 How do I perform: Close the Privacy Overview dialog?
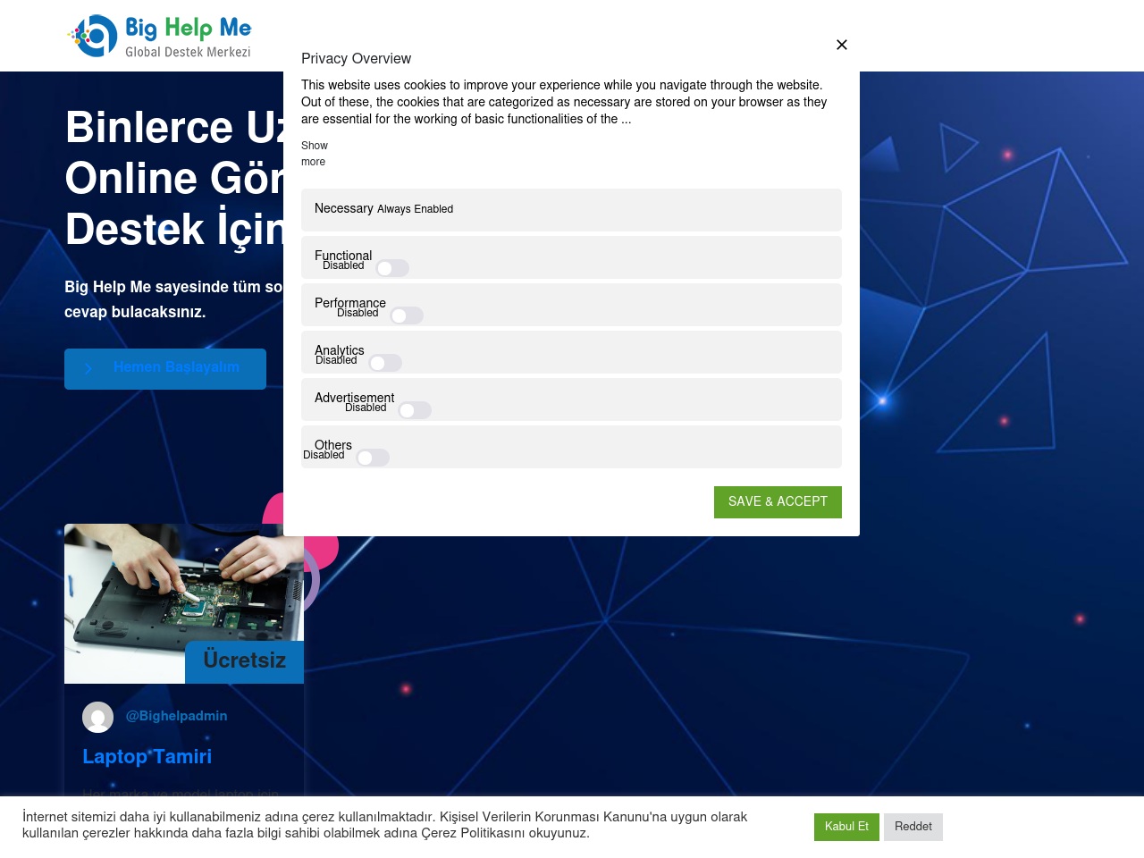(x=842, y=45)
